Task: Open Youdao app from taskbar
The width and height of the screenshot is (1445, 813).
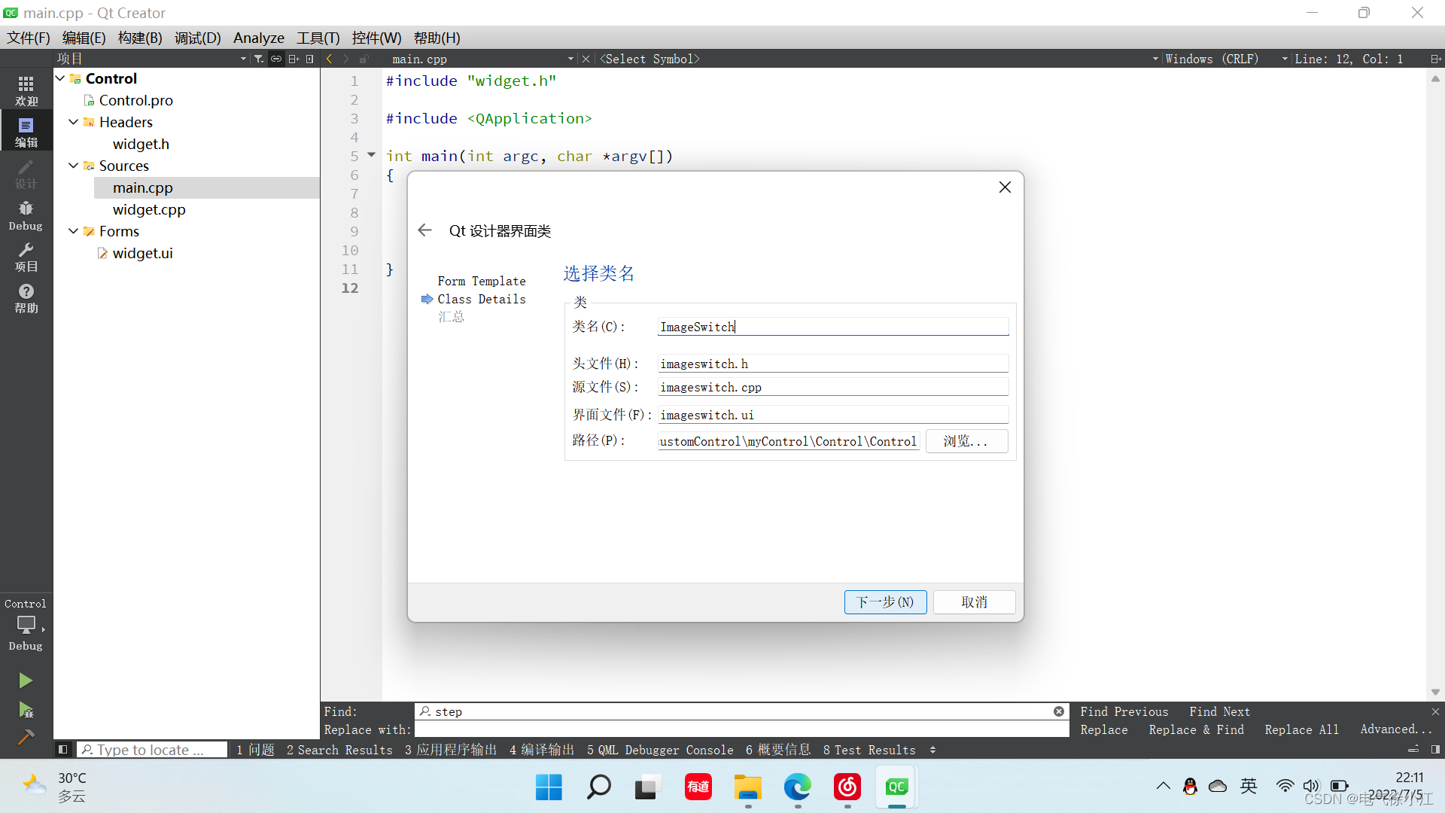Action: 698,787
